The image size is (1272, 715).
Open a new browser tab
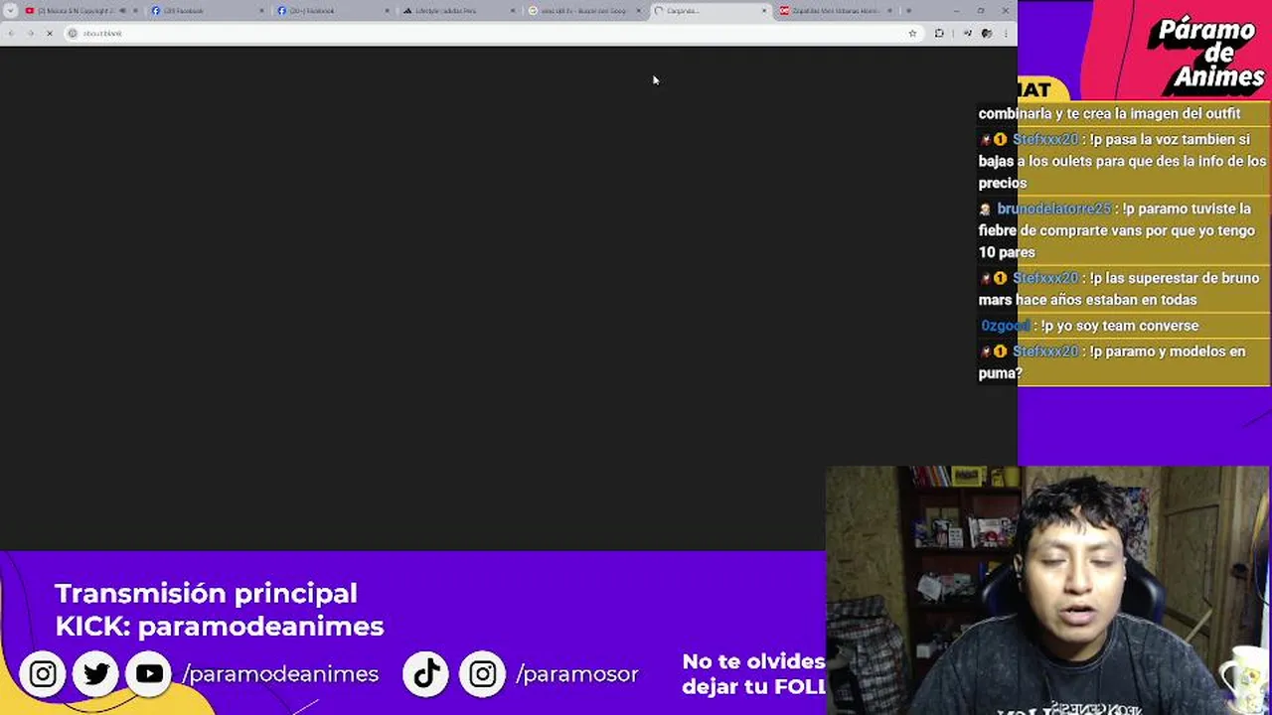908,11
